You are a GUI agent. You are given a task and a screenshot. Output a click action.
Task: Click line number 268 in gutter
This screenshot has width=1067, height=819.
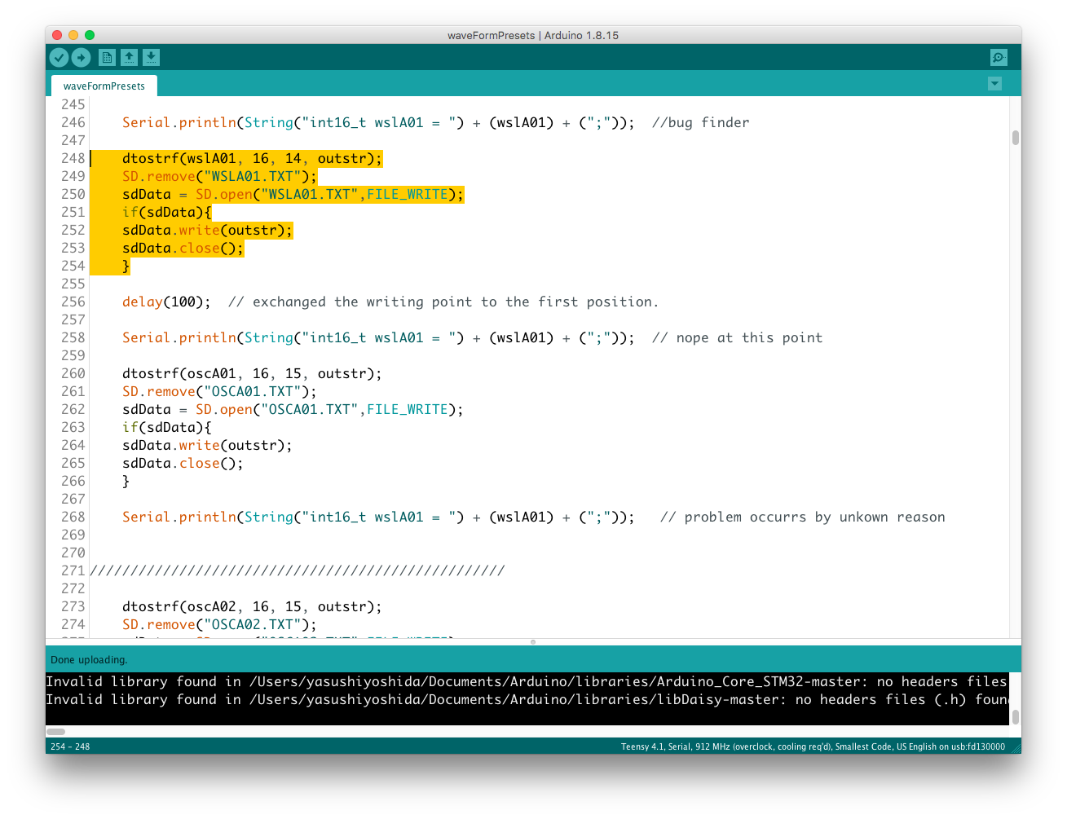click(x=73, y=517)
